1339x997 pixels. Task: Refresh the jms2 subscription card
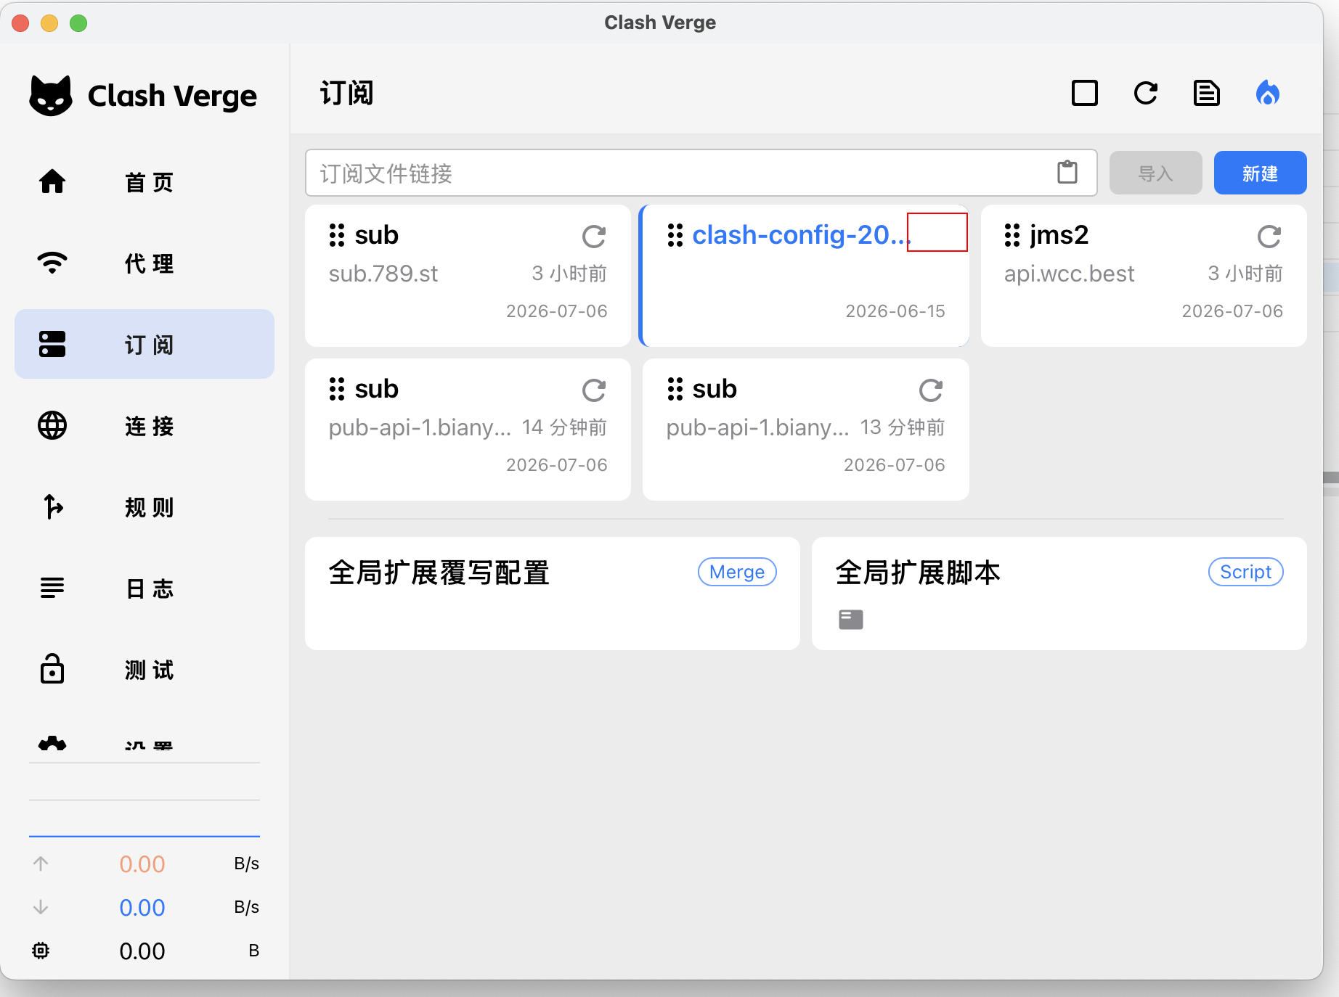coord(1269,236)
